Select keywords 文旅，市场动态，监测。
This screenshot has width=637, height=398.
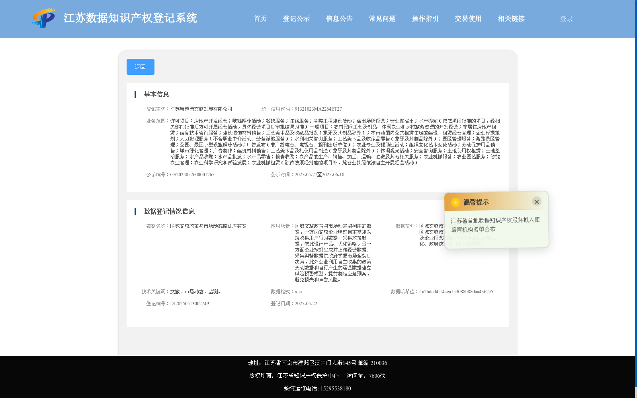195,292
